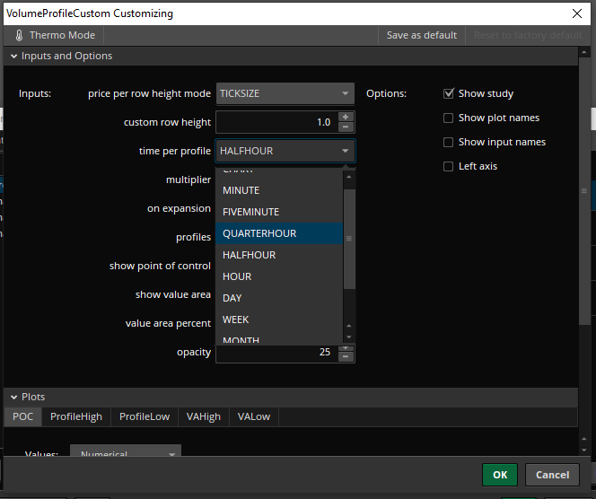Enable Show plot names checkbox

(449, 118)
